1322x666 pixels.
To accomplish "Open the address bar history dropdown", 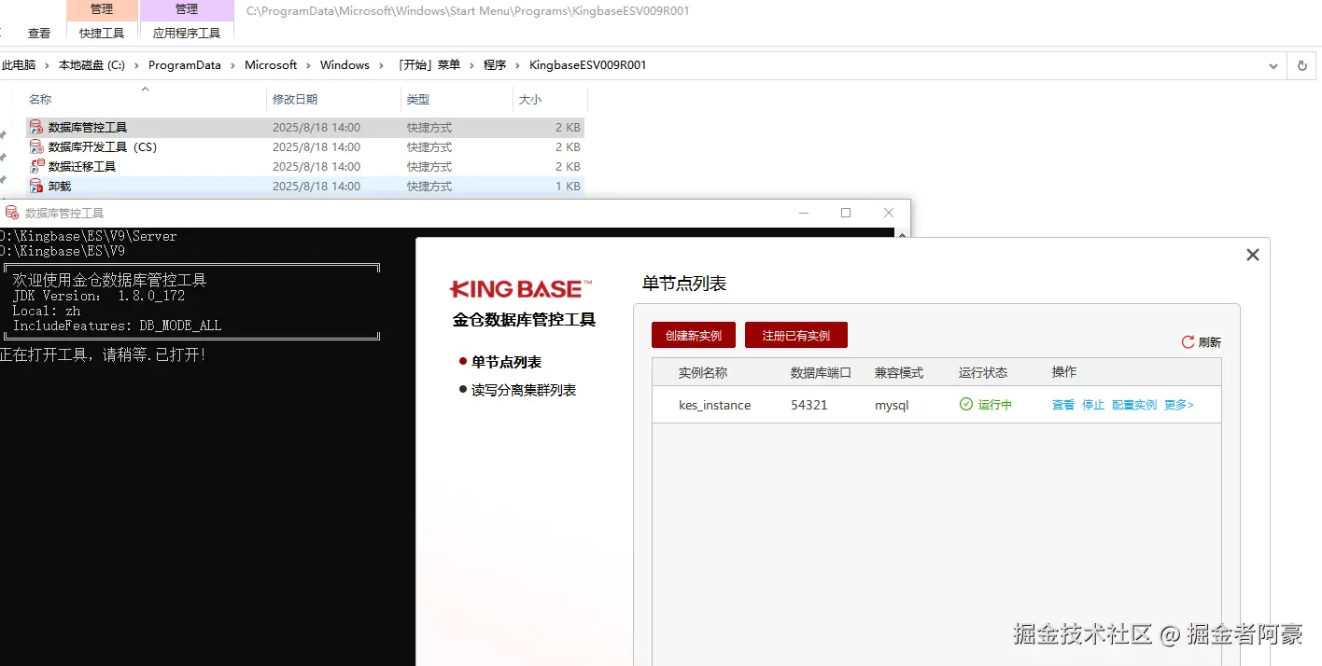I will [1273, 65].
